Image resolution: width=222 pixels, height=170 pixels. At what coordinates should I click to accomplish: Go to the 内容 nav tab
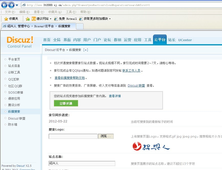pos(77,40)
